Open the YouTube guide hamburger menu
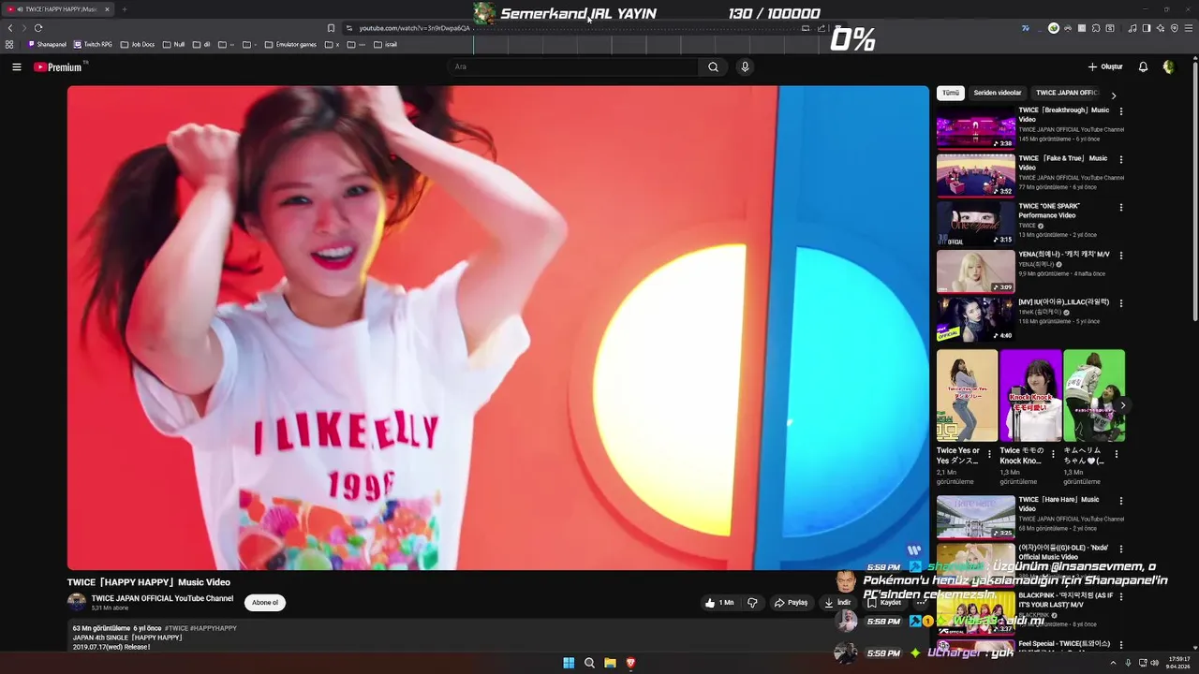Image resolution: width=1199 pixels, height=674 pixels. point(16,67)
